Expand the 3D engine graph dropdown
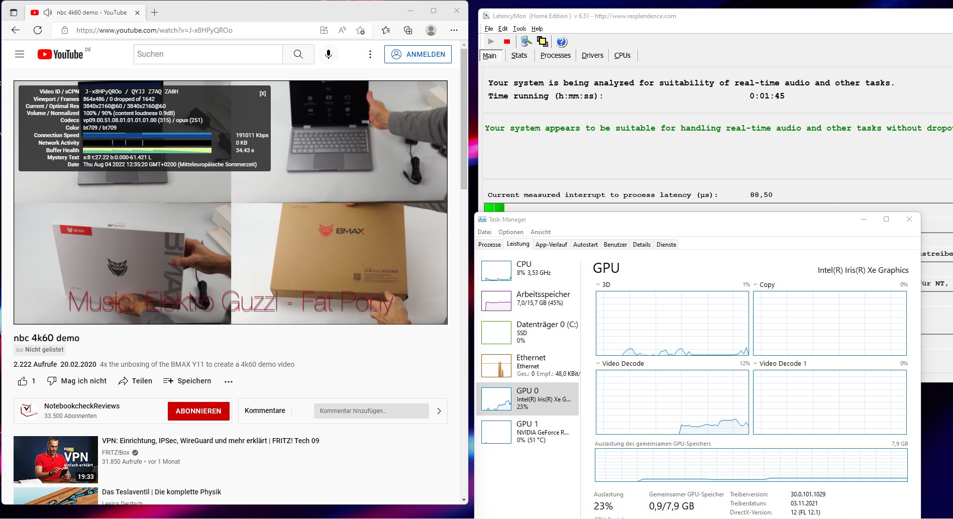The height and width of the screenshot is (519, 953). [598, 284]
